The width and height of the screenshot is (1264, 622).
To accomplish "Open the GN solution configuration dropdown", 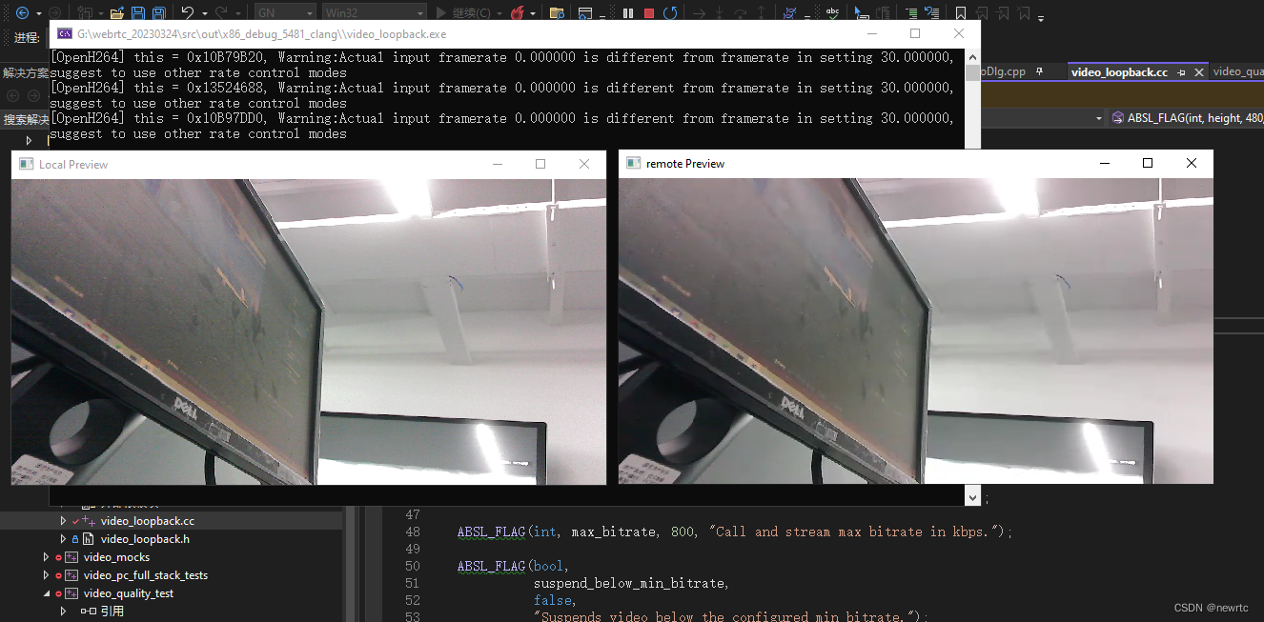I will (x=284, y=11).
